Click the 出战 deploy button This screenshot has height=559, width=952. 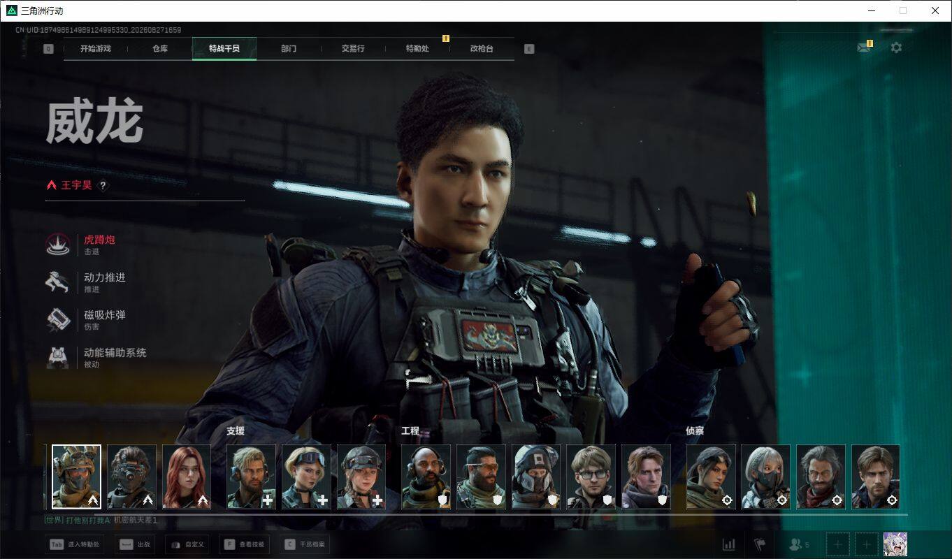coord(135,544)
